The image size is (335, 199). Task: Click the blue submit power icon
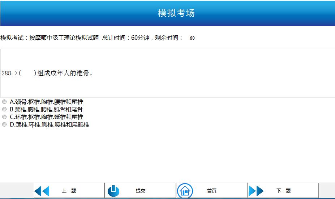point(113,191)
